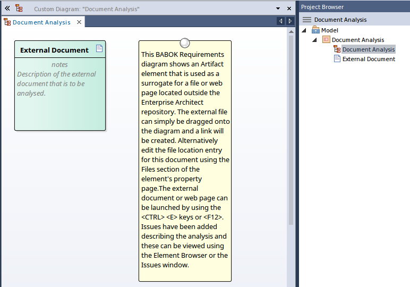Click the circle marker atop the yellow note
Viewport: 410px width, 287px height.
pos(185,43)
